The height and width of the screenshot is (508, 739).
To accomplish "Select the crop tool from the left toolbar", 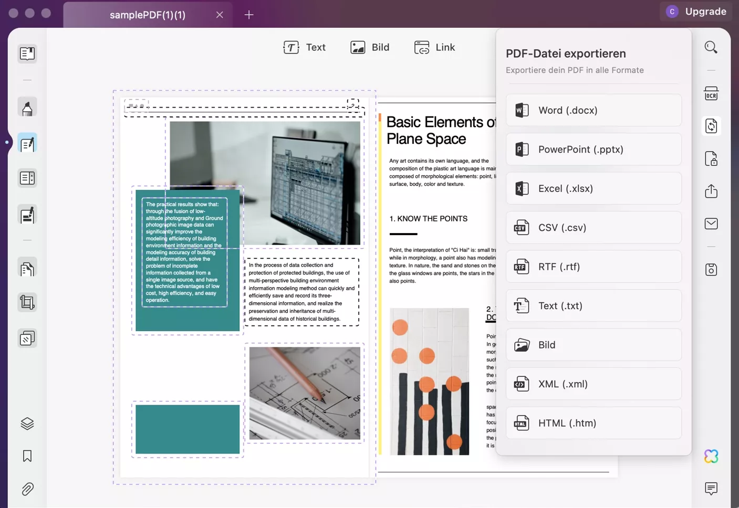I will coord(27,302).
